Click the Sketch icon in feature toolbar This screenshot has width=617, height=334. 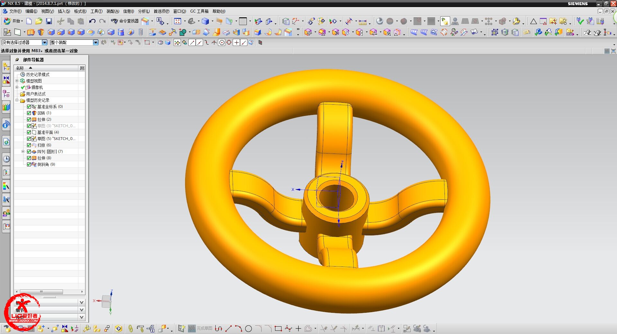click(7, 32)
